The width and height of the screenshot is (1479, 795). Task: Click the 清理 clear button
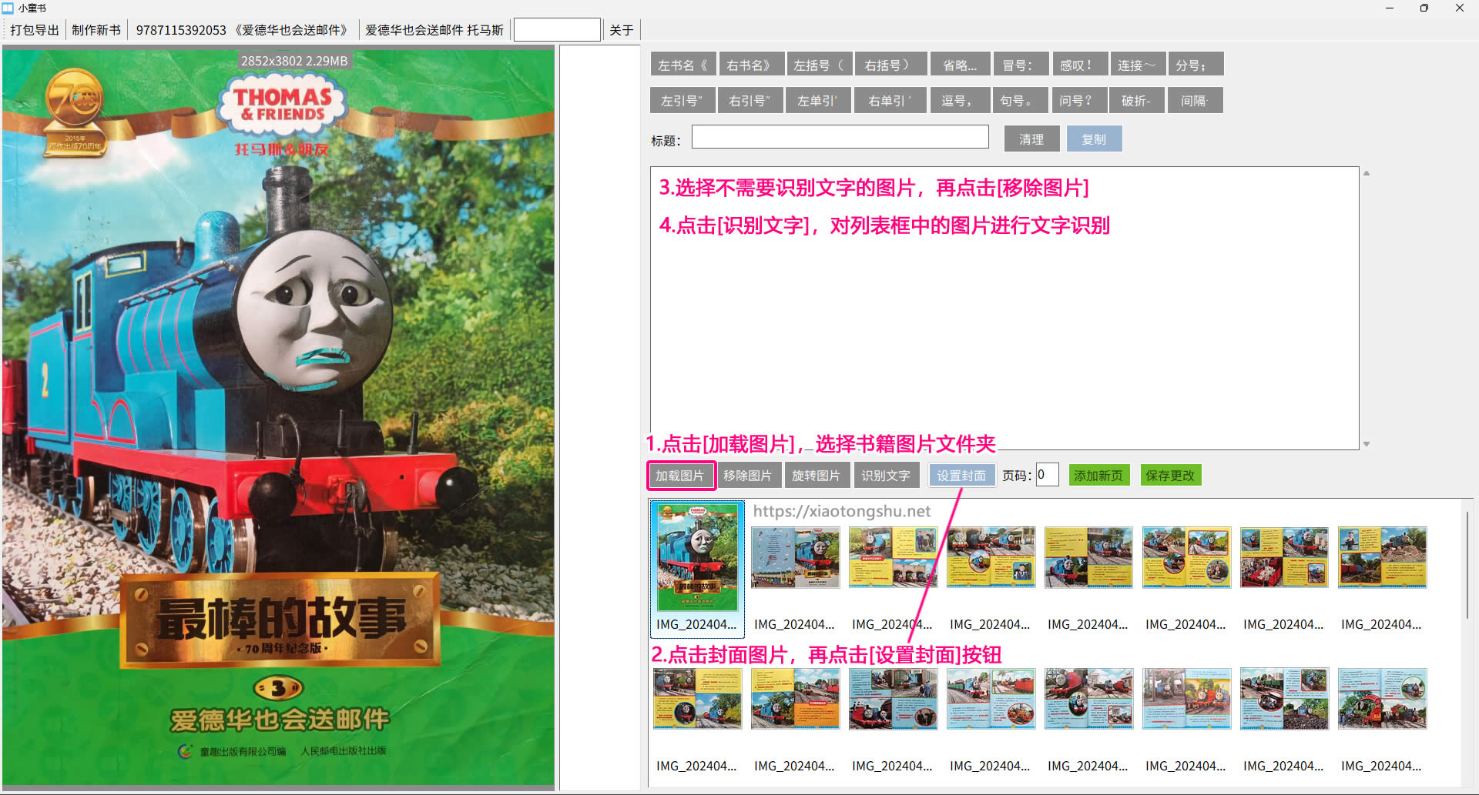click(1031, 139)
